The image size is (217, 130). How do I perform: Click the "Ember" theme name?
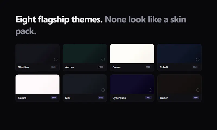coord(164,98)
